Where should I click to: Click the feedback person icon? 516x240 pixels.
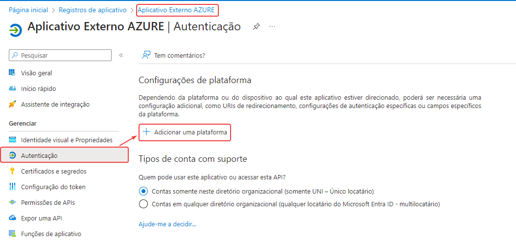146,55
